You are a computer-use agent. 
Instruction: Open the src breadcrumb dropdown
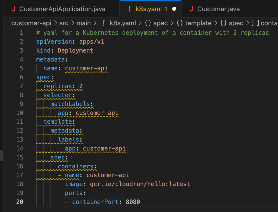tap(64, 23)
